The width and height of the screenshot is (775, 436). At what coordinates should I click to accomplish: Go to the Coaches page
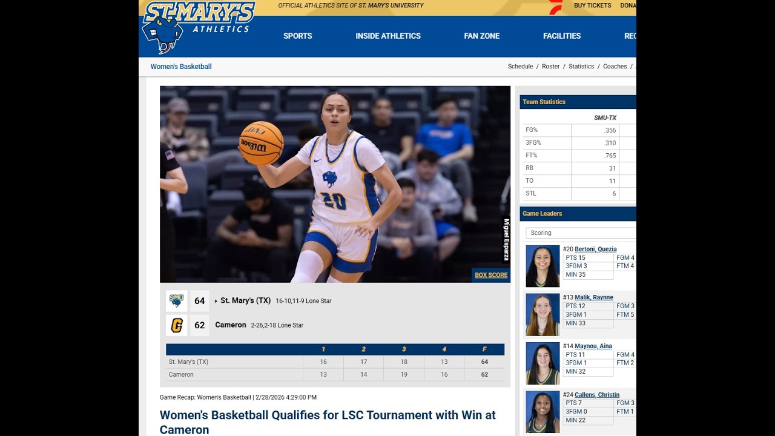615,67
